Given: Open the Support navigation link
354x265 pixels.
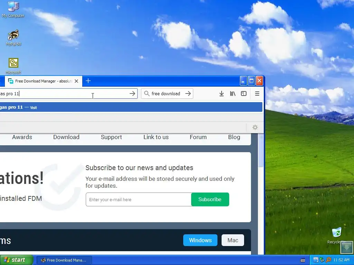Looking at the screenshot, I should [111, 137].
